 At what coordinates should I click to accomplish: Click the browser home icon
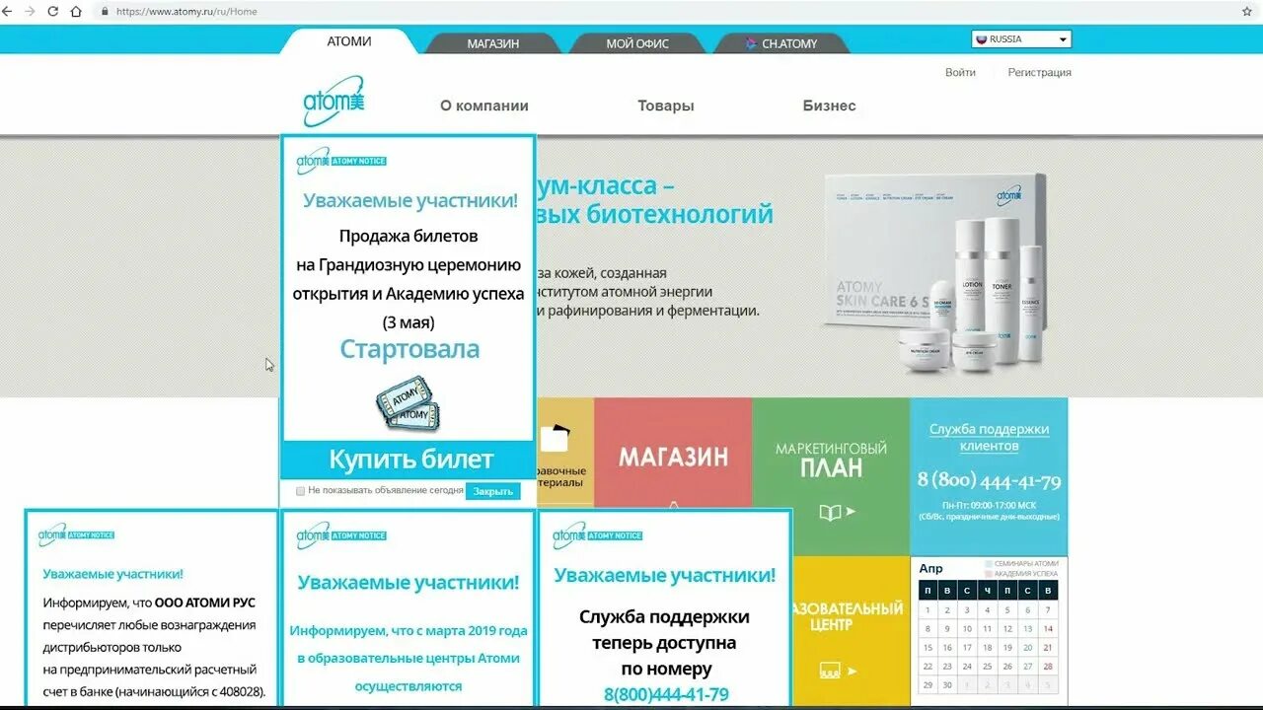point(76,11)
